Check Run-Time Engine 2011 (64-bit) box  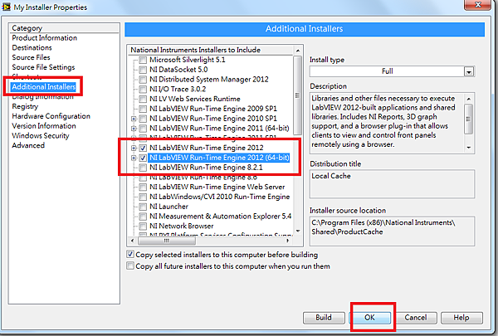click(143, 129)
